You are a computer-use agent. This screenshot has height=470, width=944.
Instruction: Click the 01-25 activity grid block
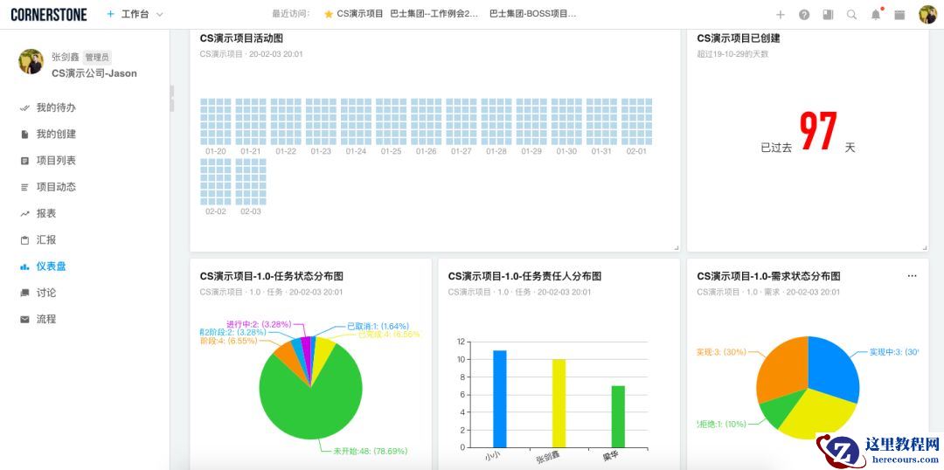[x=392, y=121]
